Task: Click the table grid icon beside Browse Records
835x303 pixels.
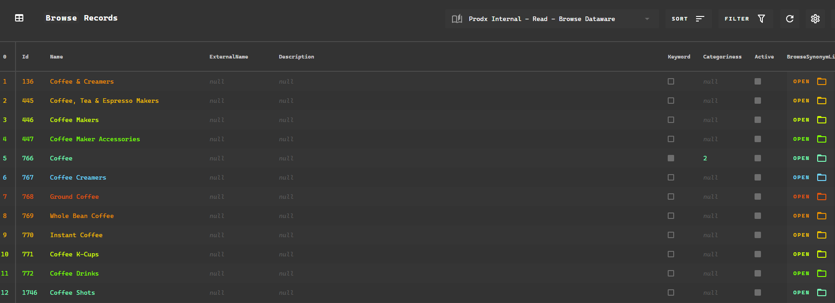Action: coord(19,18)
